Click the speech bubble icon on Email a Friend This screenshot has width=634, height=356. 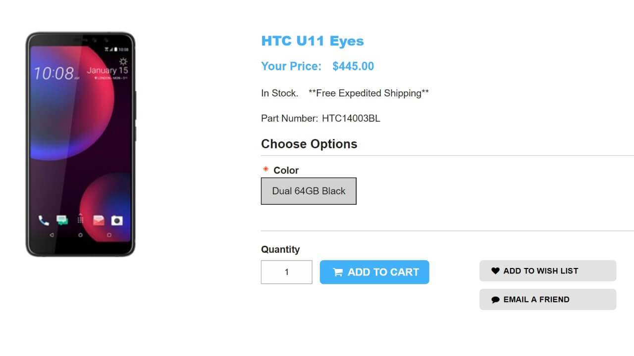495,300
